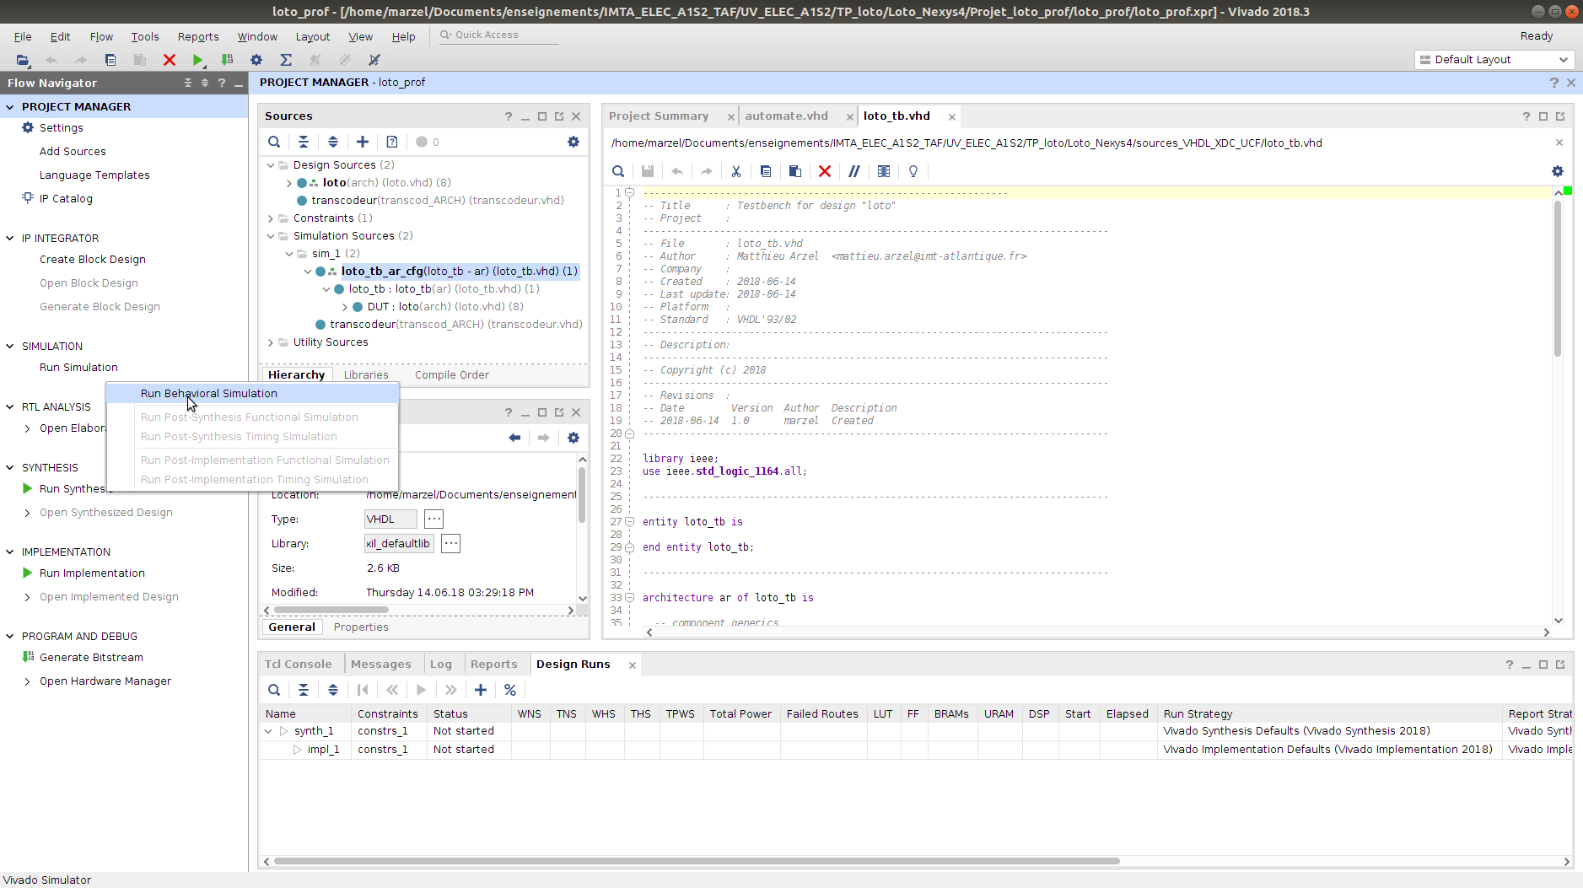Click the Open Project toolbar icon
The height and width of the screenshot is (888, 1583).
point(23,60)
